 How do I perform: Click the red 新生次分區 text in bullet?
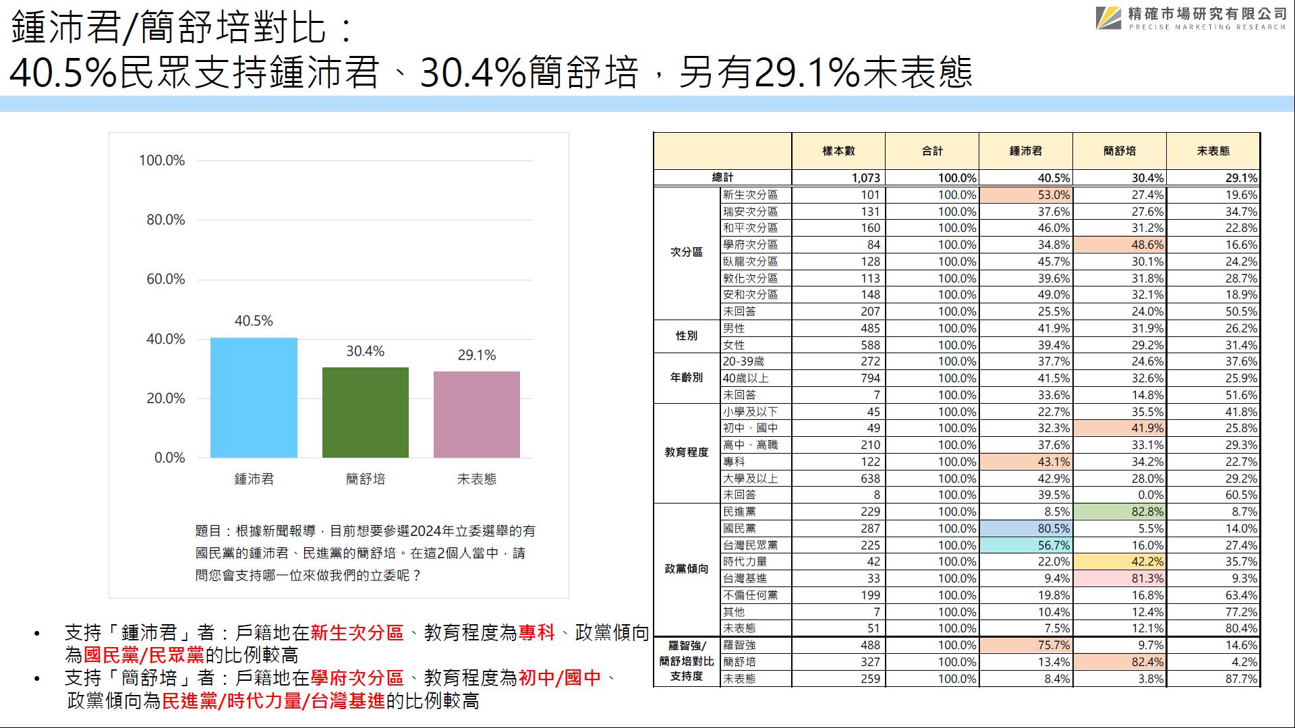pyautogui.click(x=357, y=632)
